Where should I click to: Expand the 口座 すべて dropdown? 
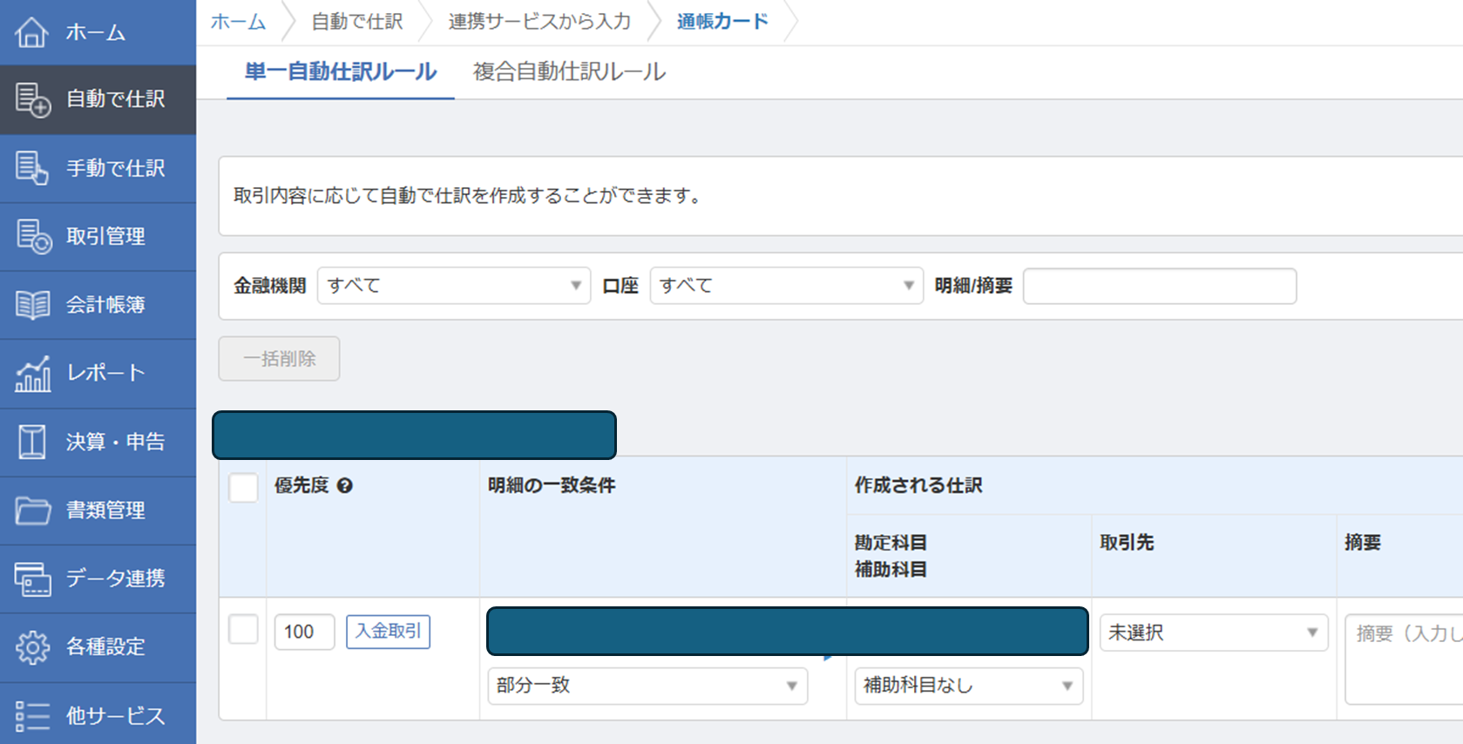click(786, 286)
